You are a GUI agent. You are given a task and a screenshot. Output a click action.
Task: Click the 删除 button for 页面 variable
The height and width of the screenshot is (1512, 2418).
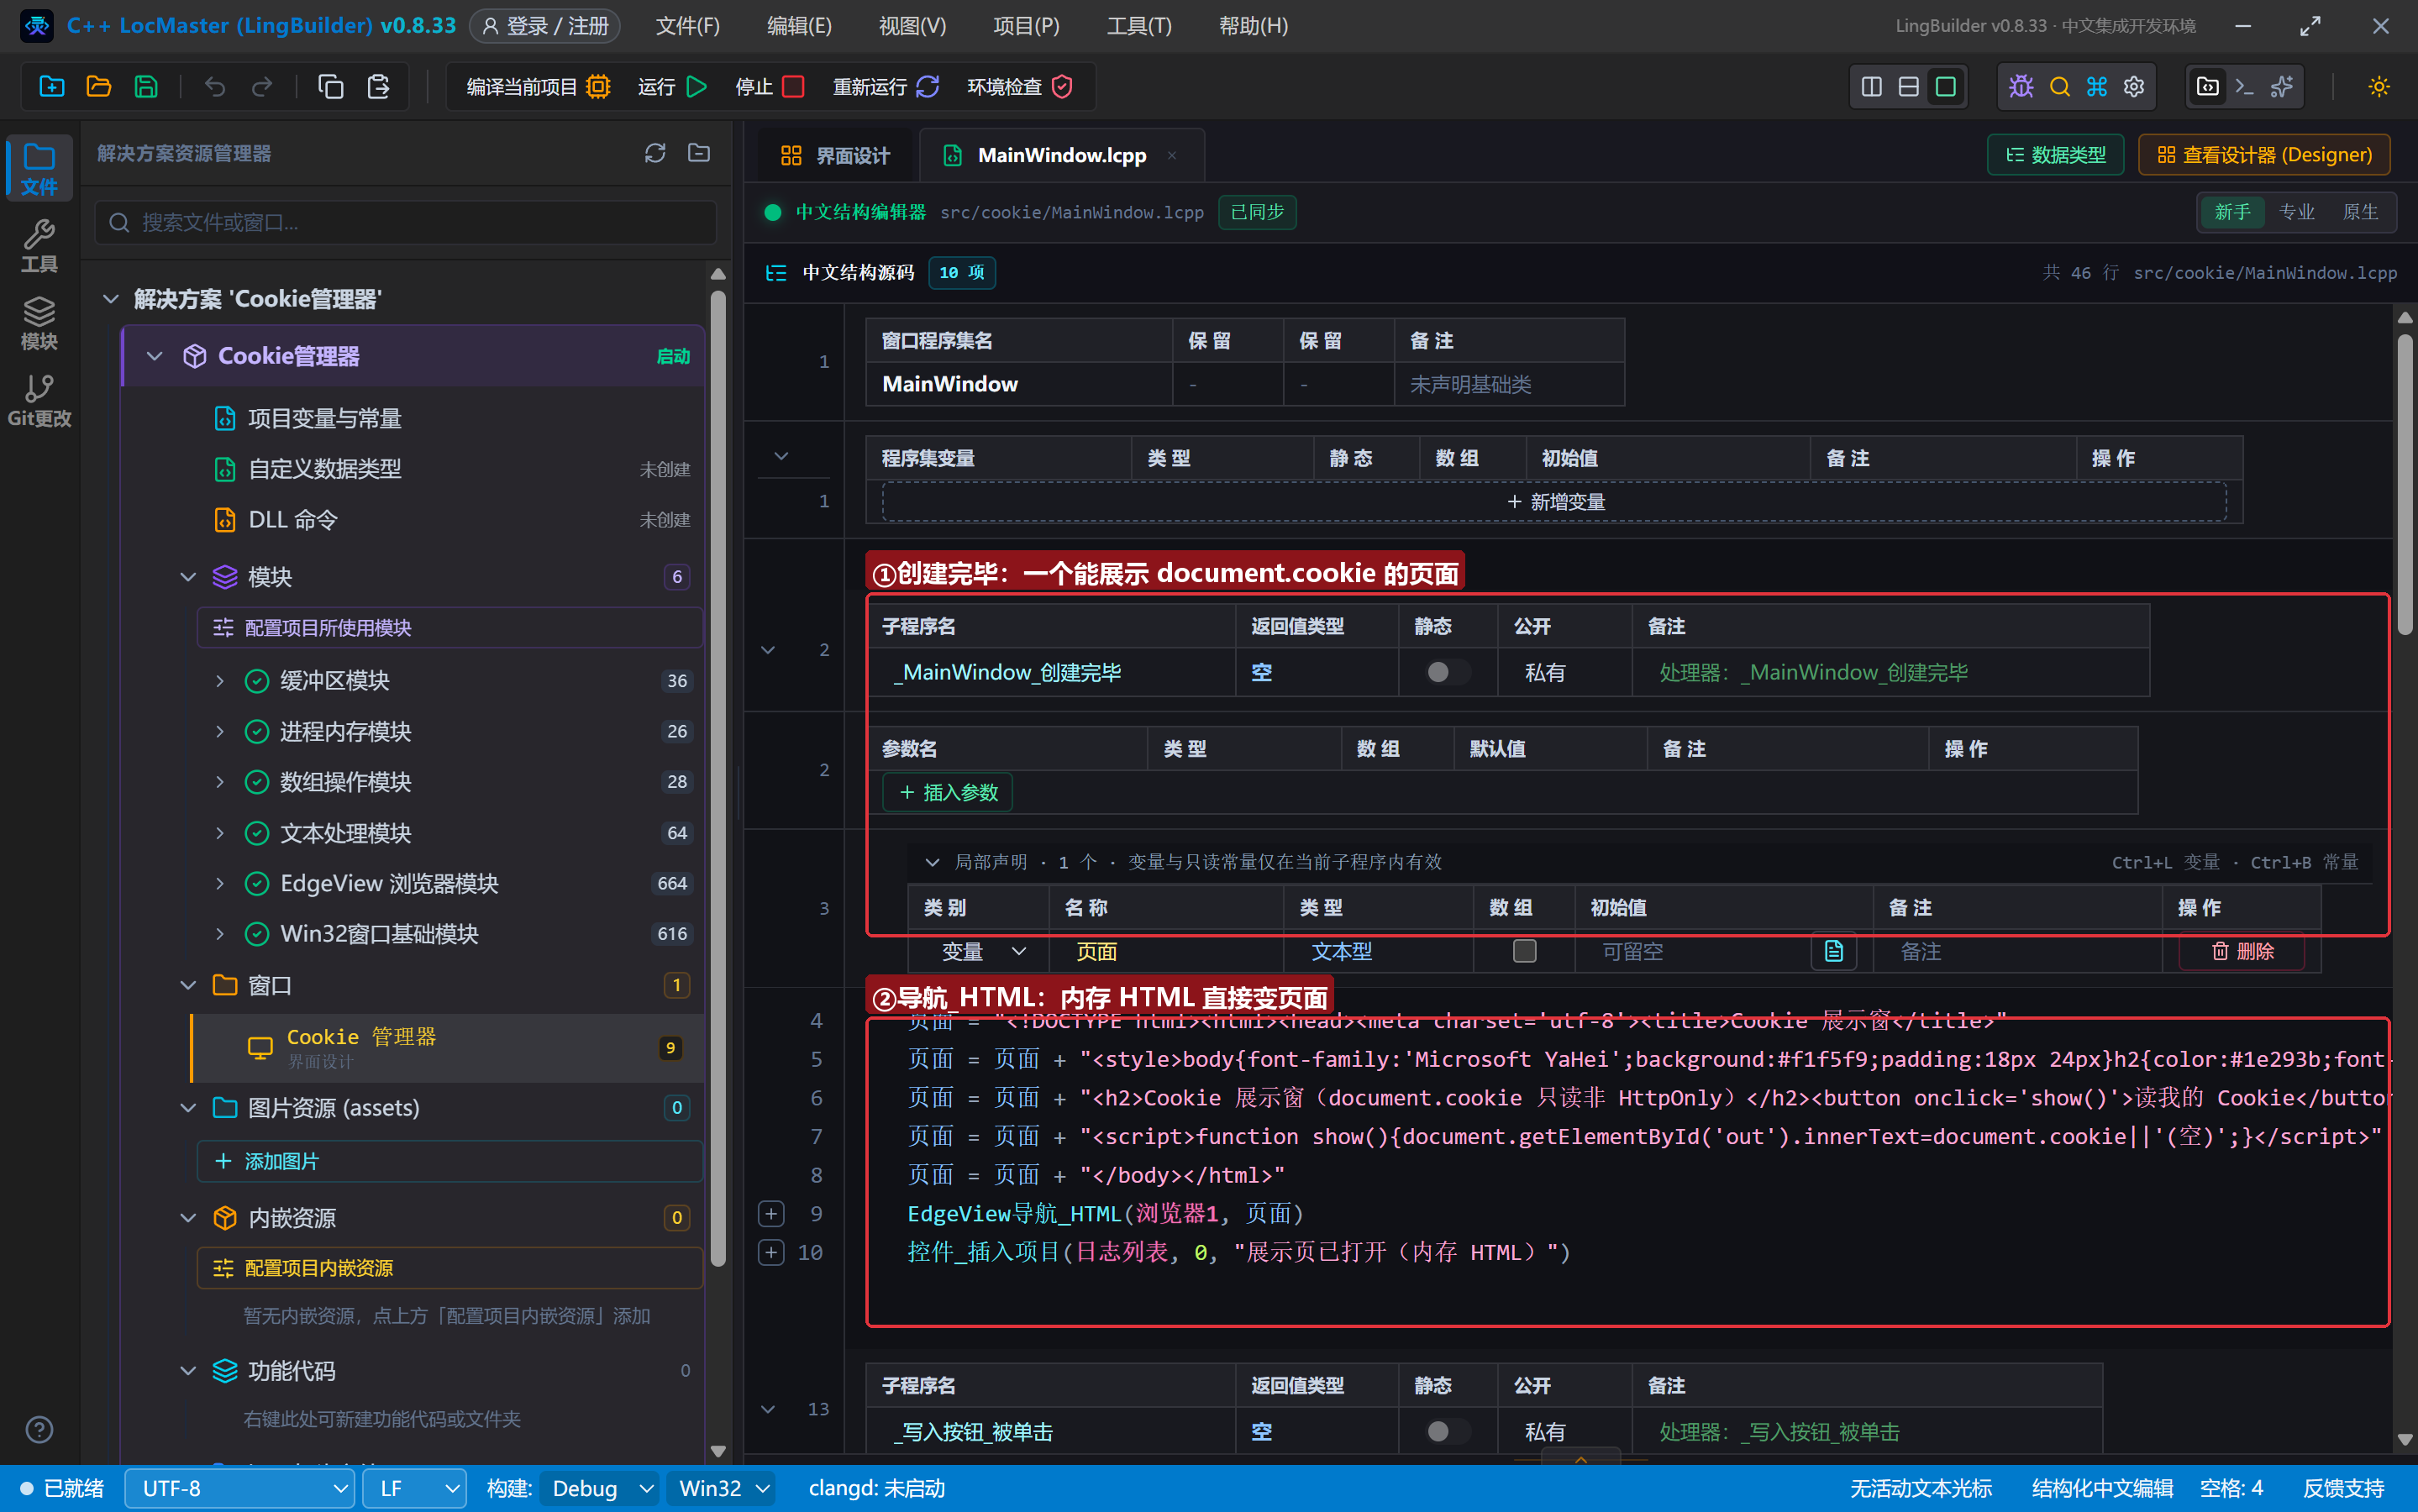(x=2242, y=951)
